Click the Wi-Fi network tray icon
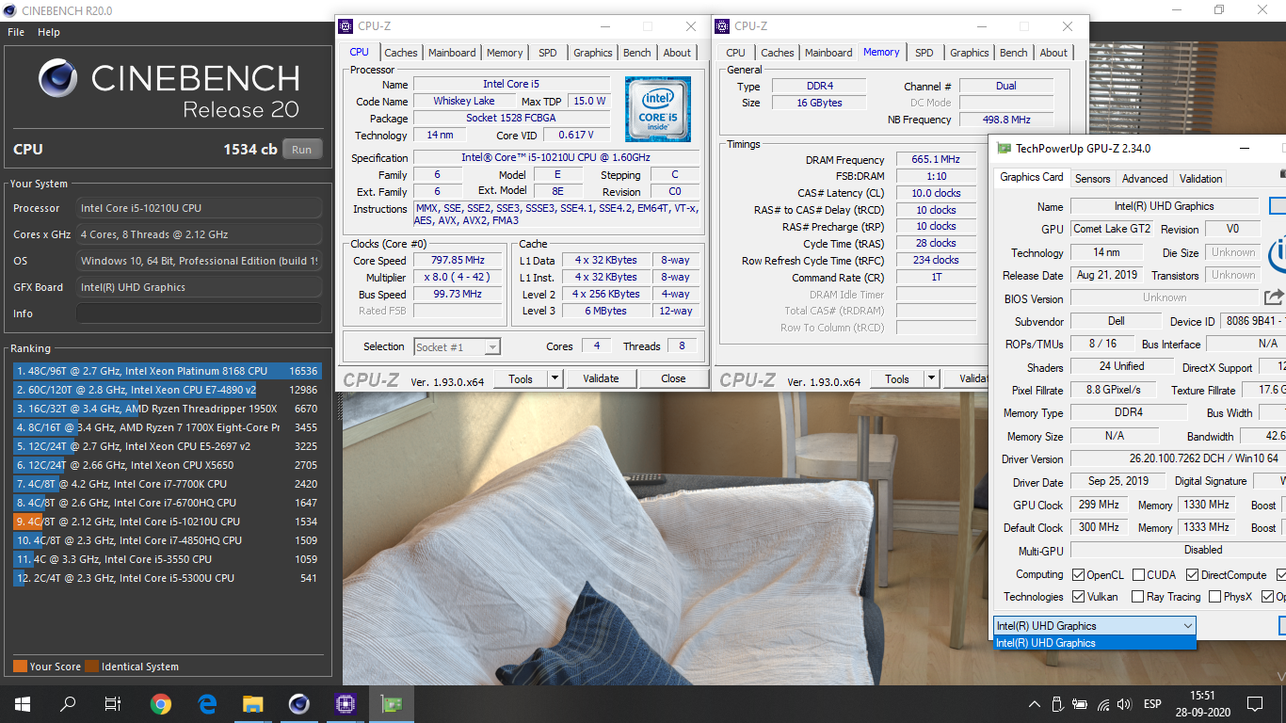The width and height of the screenshot is (1286, 723). pyautogui.click(x=1103, y=704)
